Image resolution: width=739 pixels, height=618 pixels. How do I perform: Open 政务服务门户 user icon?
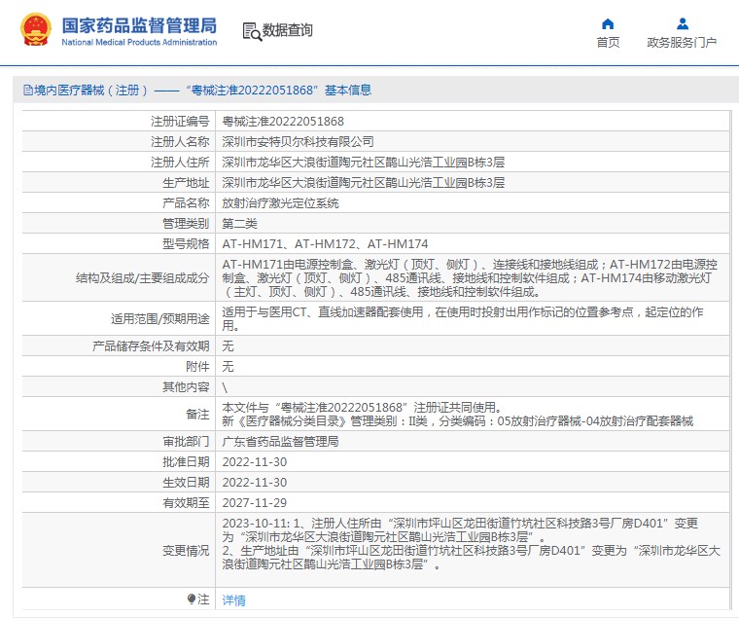(682, 23)
